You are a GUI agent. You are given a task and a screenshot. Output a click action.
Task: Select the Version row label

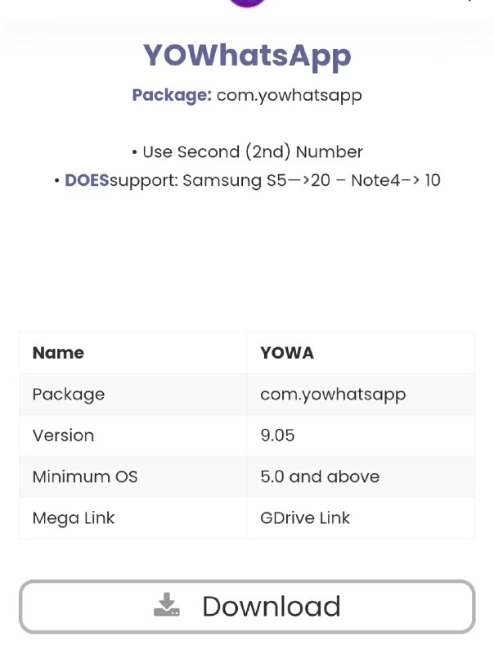[x=64, y=436]
